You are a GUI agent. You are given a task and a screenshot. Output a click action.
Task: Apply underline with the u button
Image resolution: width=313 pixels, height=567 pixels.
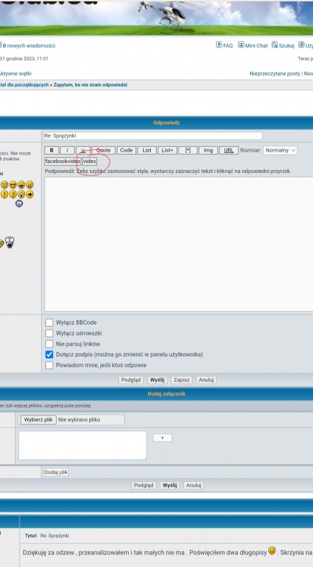click(84, 150)
